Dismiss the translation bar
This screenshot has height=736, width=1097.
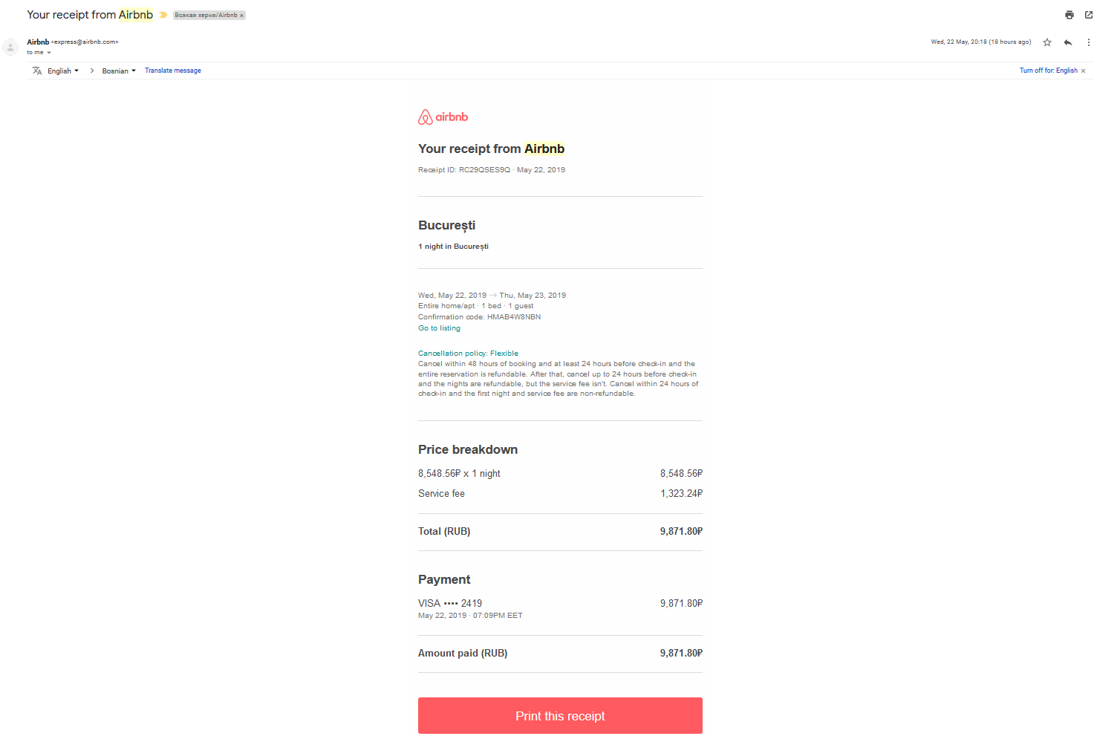pyautogui.click(x=1083, y=71)
